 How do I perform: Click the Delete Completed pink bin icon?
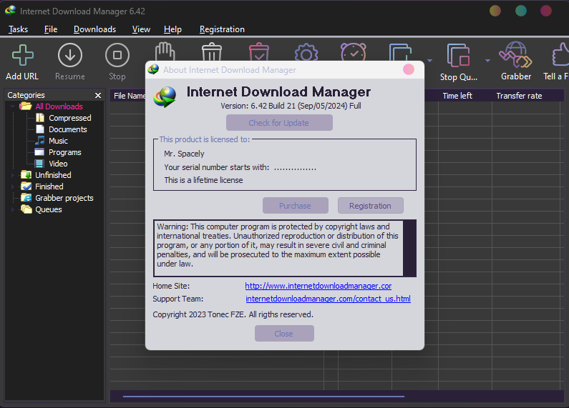(x=259, y=52)
